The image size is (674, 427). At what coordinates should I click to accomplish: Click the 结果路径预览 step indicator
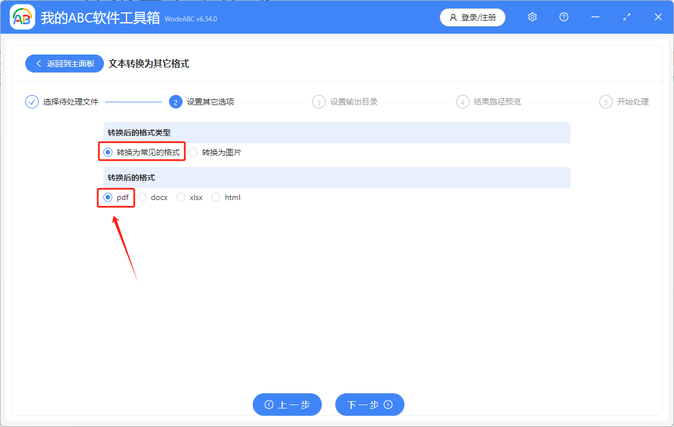pos(462,102)
